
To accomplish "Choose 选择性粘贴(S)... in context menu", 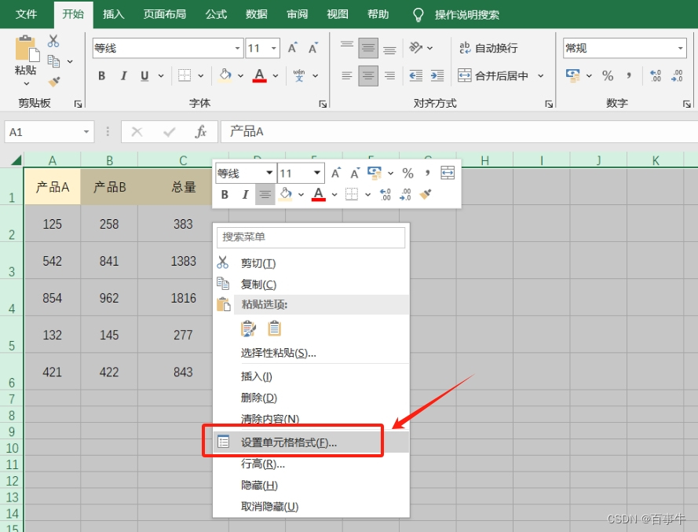I will [x=311, y=353].
